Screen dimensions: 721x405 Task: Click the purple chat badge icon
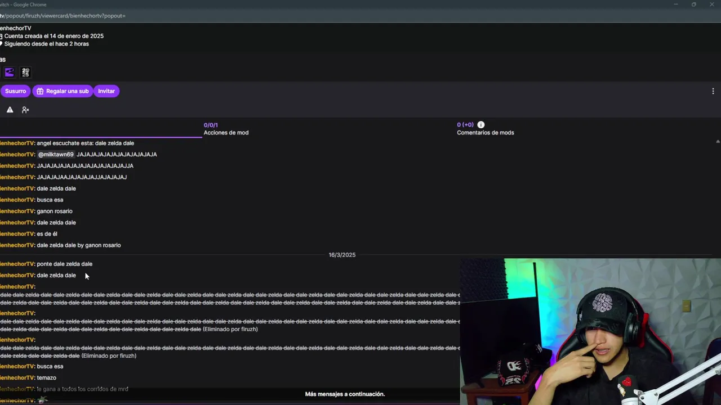tap(9, 73)
